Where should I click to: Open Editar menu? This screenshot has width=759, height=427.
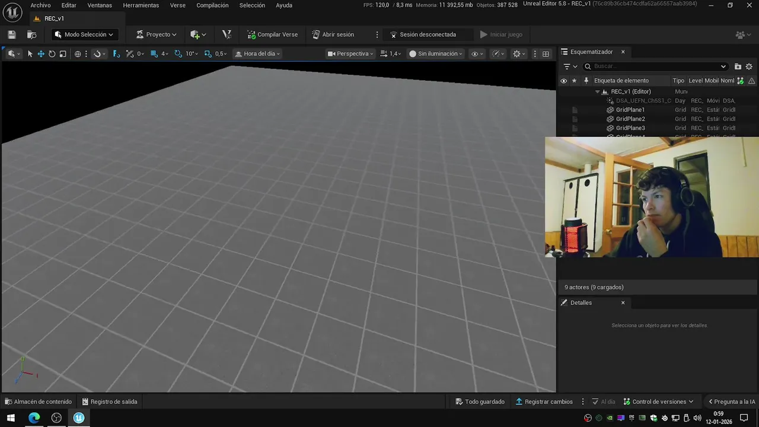[x=69, y=5]
